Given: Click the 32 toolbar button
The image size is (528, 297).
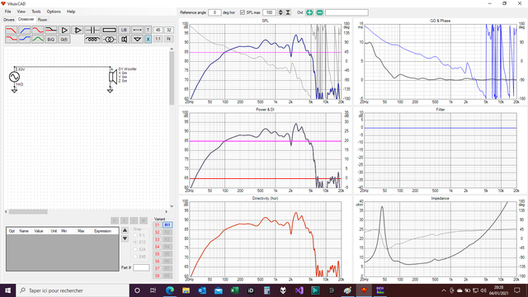Looking at the screenshot, I should click(x=168, y=30).
